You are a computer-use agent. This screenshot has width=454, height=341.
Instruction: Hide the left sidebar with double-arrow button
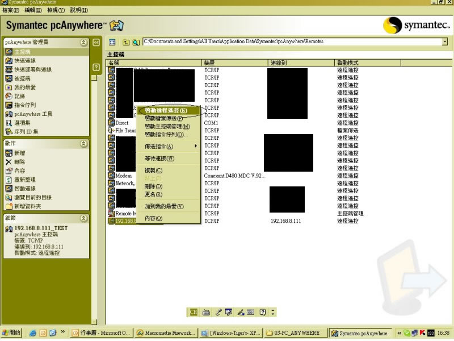(x=96, y=43)
